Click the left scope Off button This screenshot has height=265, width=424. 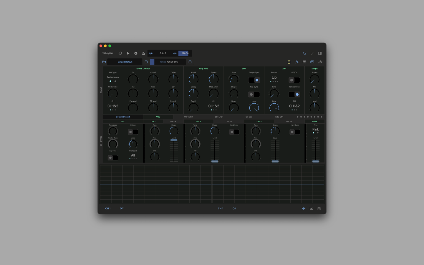point(122,208)
